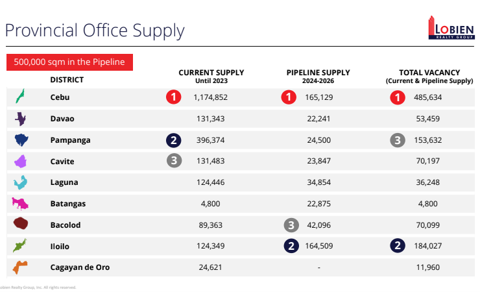Click the pink Batangas map icon
This screenshot has width=480, height=292.
click(x=21, y=203)
